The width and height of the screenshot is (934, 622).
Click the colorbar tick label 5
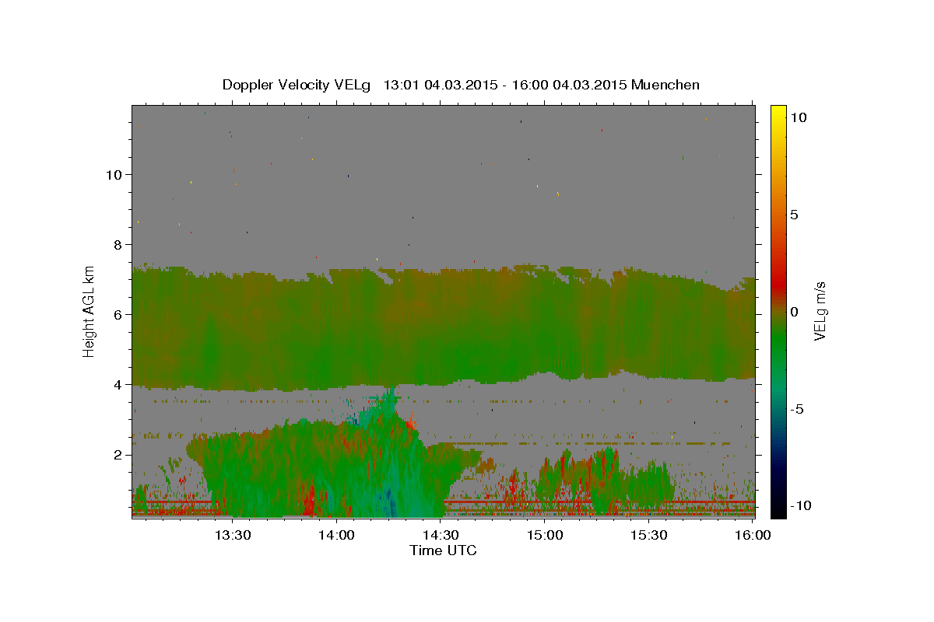click(x=794, y=214)
